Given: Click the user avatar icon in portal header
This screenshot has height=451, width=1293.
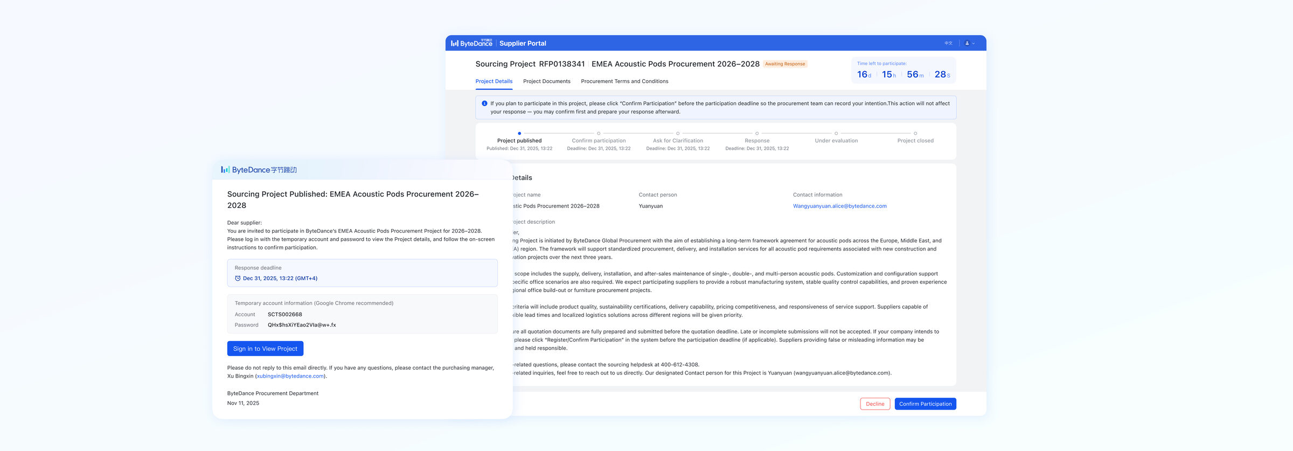Looking at the screenshot, I should (x=967, y=43).
